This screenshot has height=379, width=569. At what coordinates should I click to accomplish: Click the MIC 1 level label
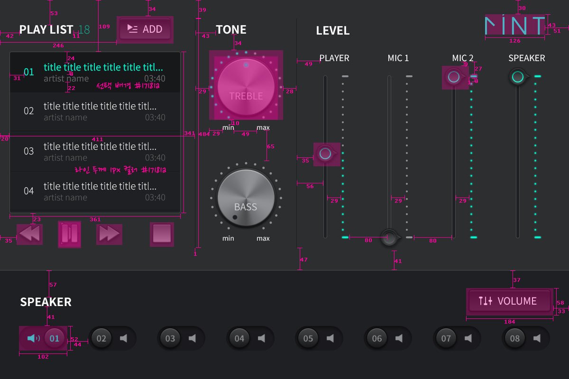point(398,58)
